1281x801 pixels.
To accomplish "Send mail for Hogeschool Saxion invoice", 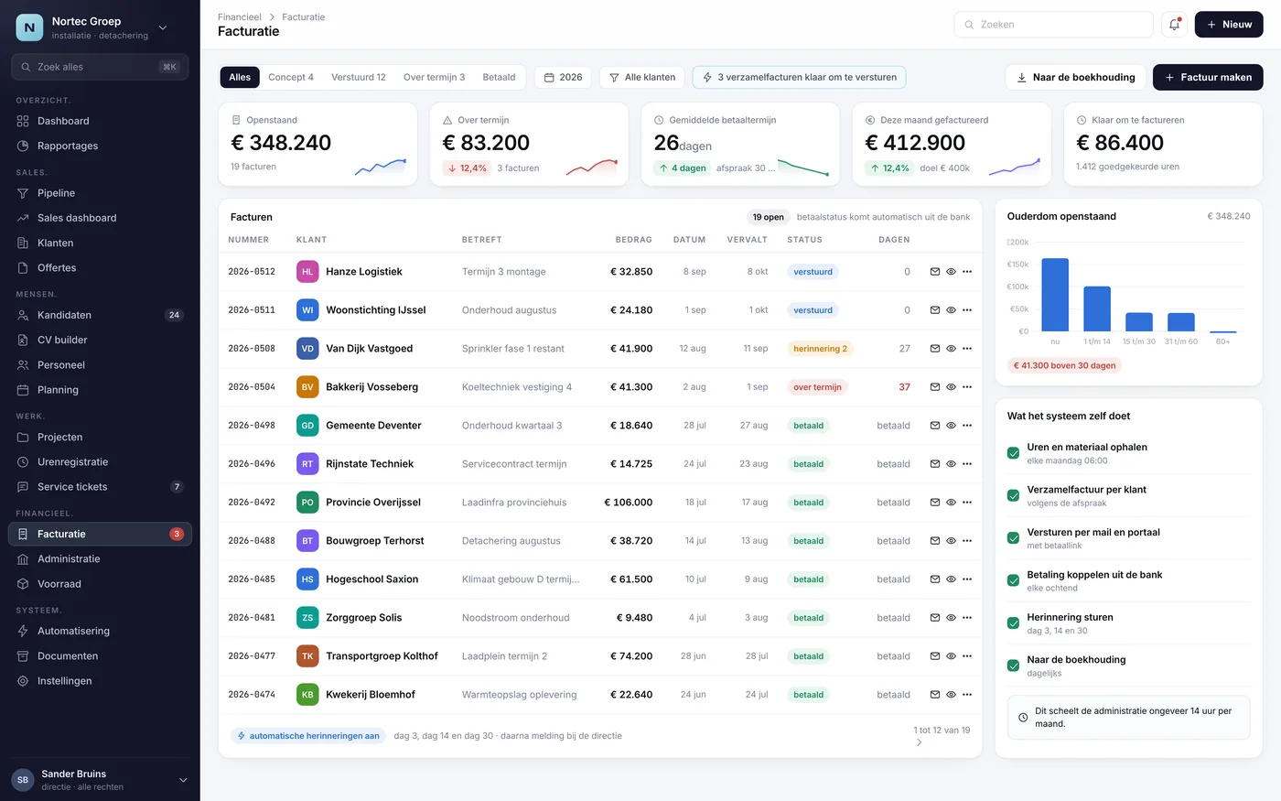I will (934, 579).
